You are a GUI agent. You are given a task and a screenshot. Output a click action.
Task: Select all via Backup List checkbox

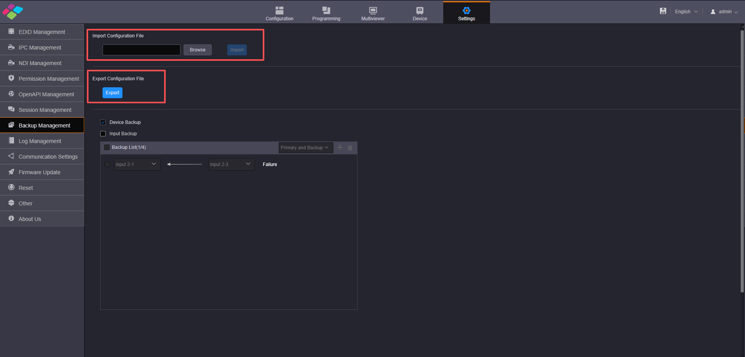tap(107, 147)
